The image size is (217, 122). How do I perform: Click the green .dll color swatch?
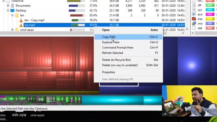click(210, 5)
